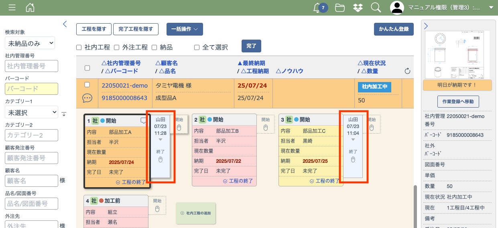This screenshot has width=498, height=228.
Task: Click the refresh icon in table header
Action: (407, 71)
